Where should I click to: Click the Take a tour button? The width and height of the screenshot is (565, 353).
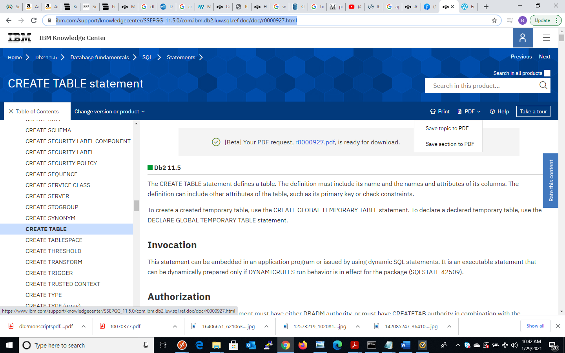[x=533, y=111]
